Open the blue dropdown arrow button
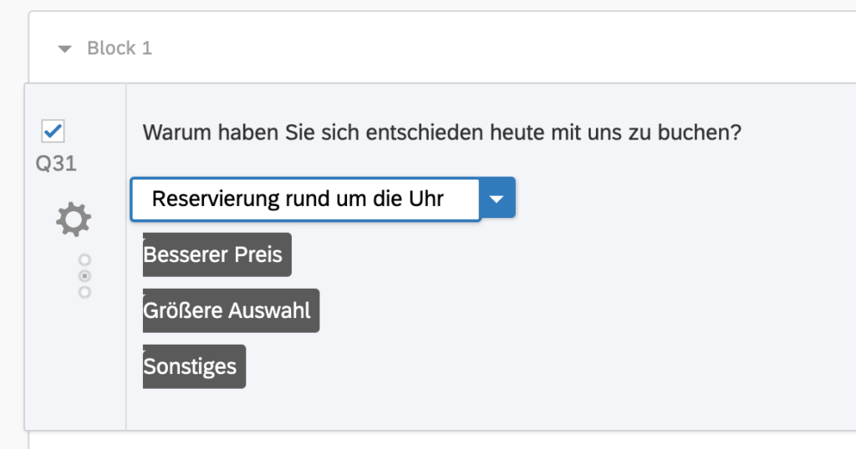Image resolution: width=856 pixels, height=449 pixels. [x=497, y=199]
